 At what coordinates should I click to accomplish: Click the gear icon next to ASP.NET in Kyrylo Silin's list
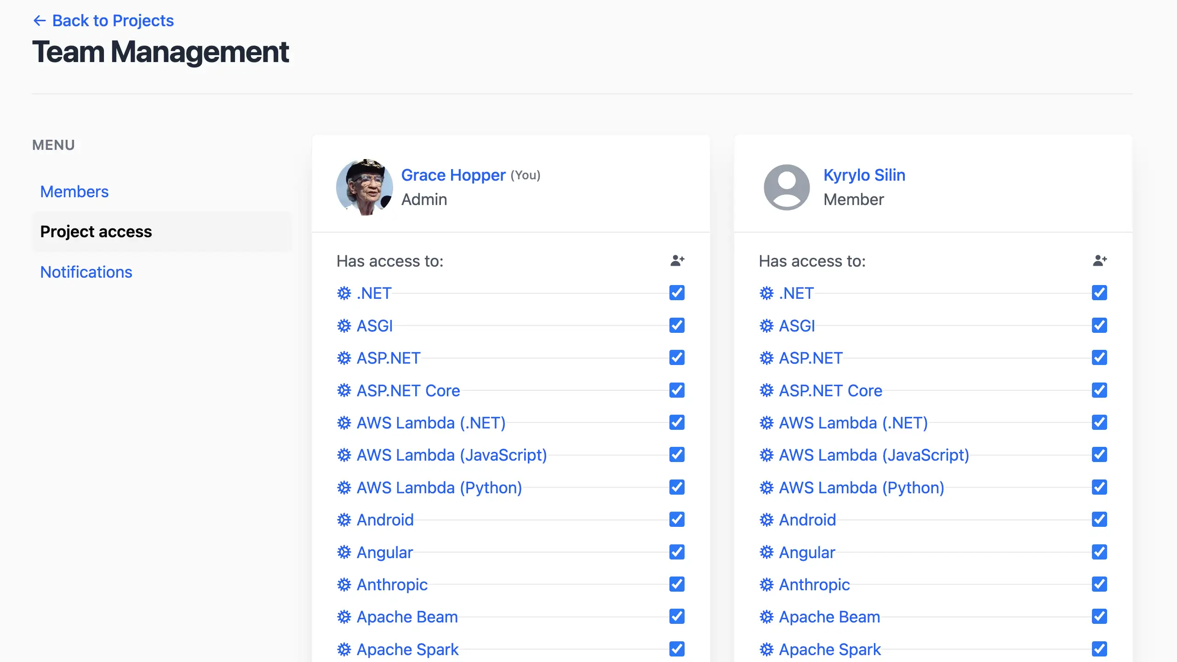766,358
